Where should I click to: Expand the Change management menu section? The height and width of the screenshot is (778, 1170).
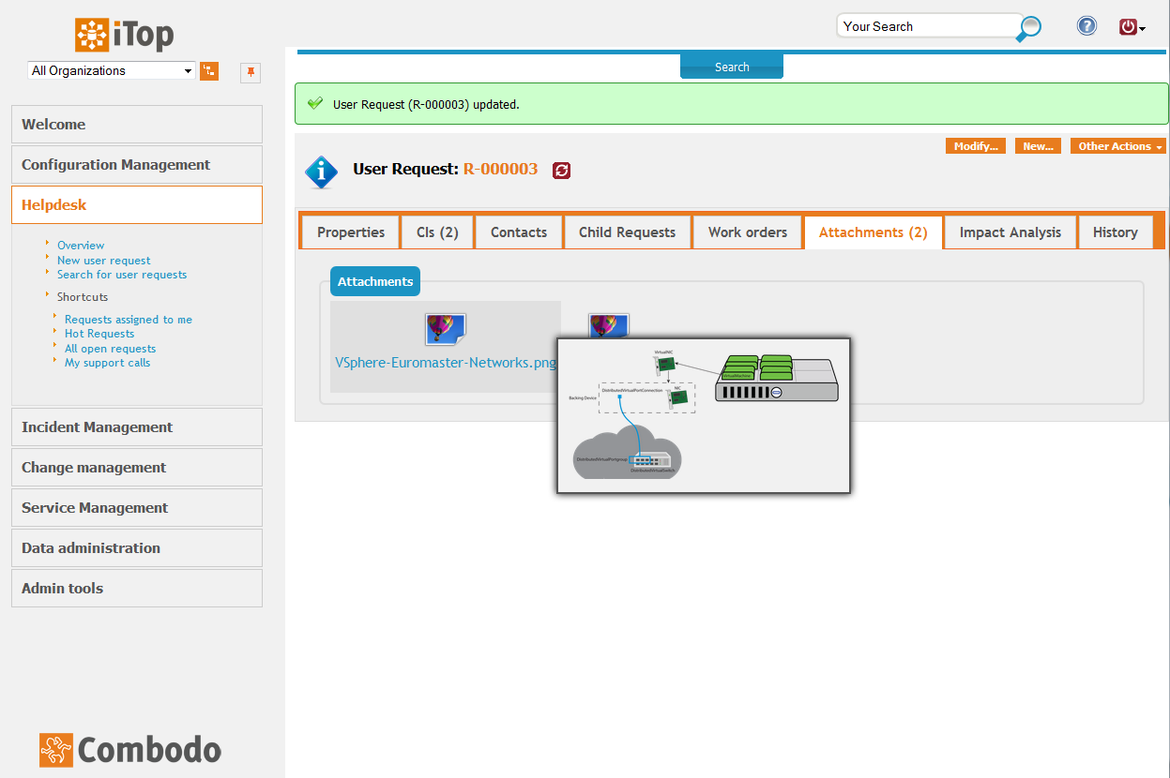[x=137, y=468]
